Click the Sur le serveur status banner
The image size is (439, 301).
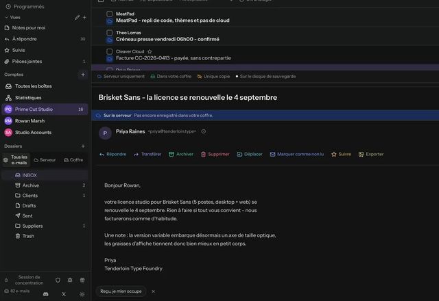(265, 116)
